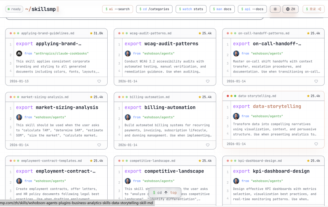Click the cd top scroll-to-top button
The width and height of the screenshot is (328, 207).
click(165, 193)
